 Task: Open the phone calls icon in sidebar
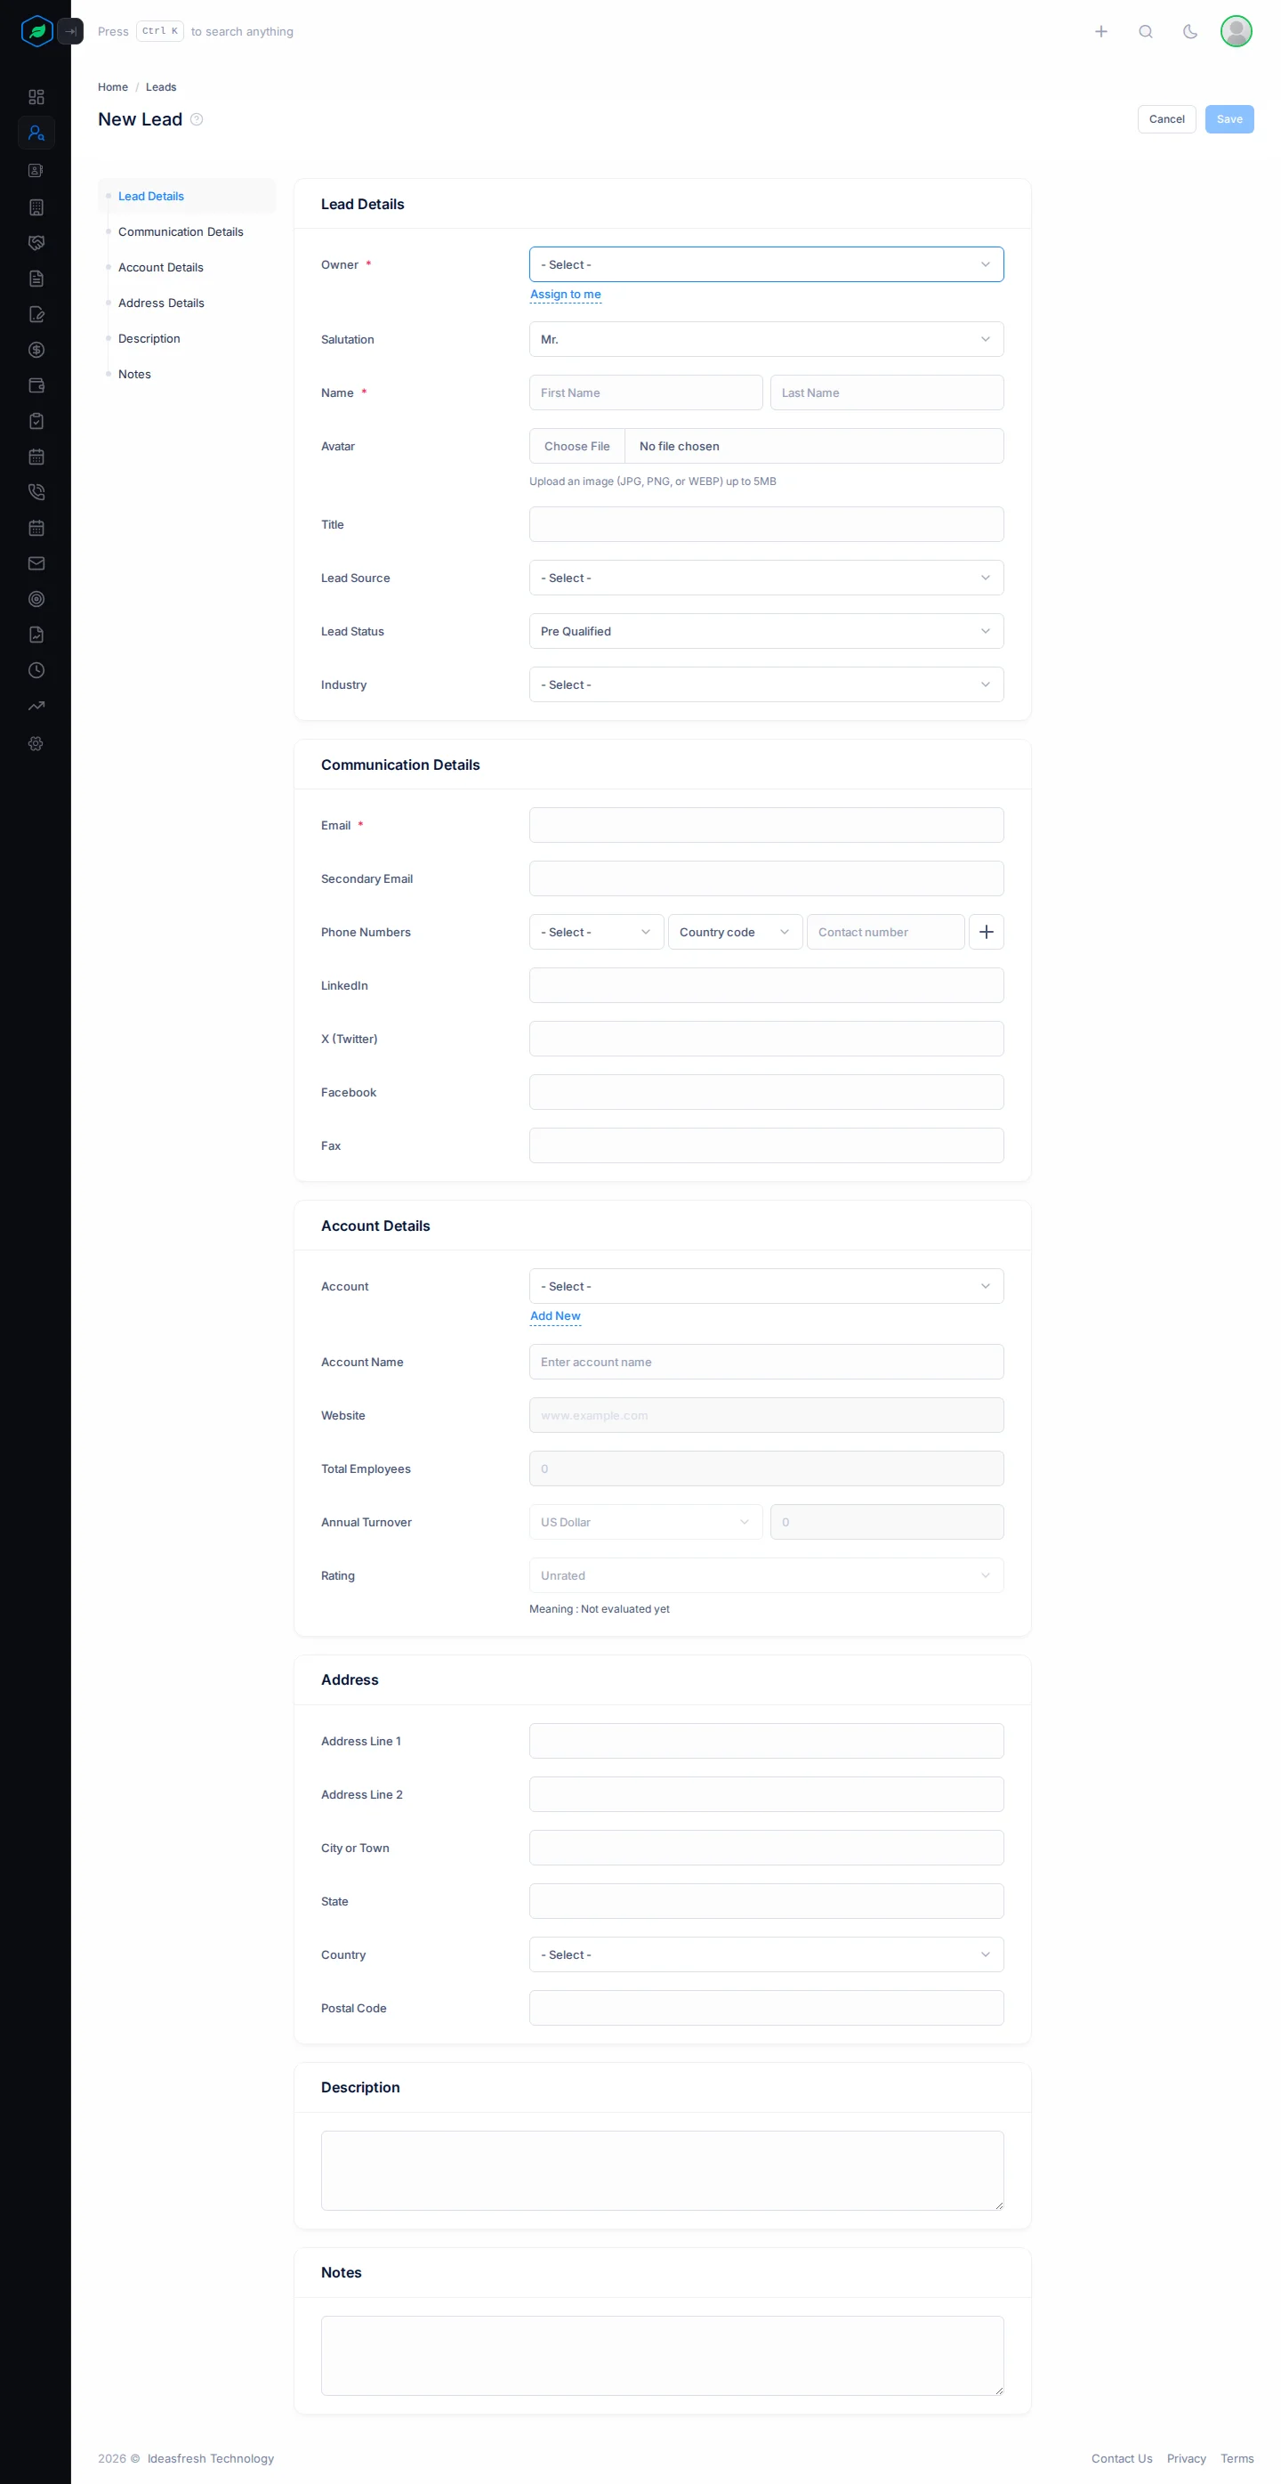pyautogui.click(x=36, y=493)
